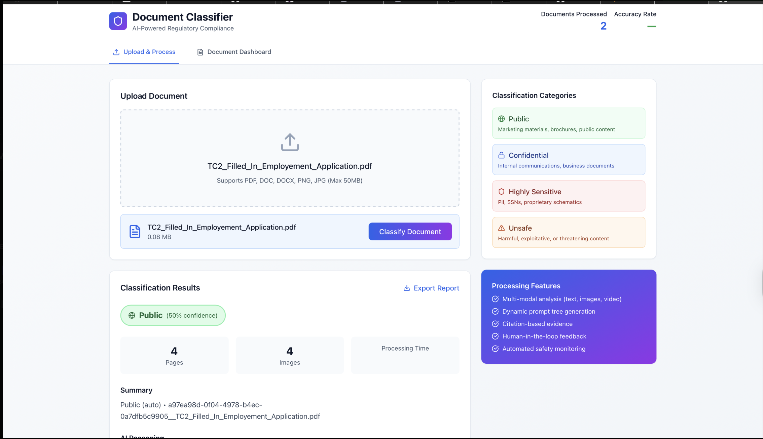Screen dimensions: 763x439
Task: Click the Pages count card
Action: (174, 355)
